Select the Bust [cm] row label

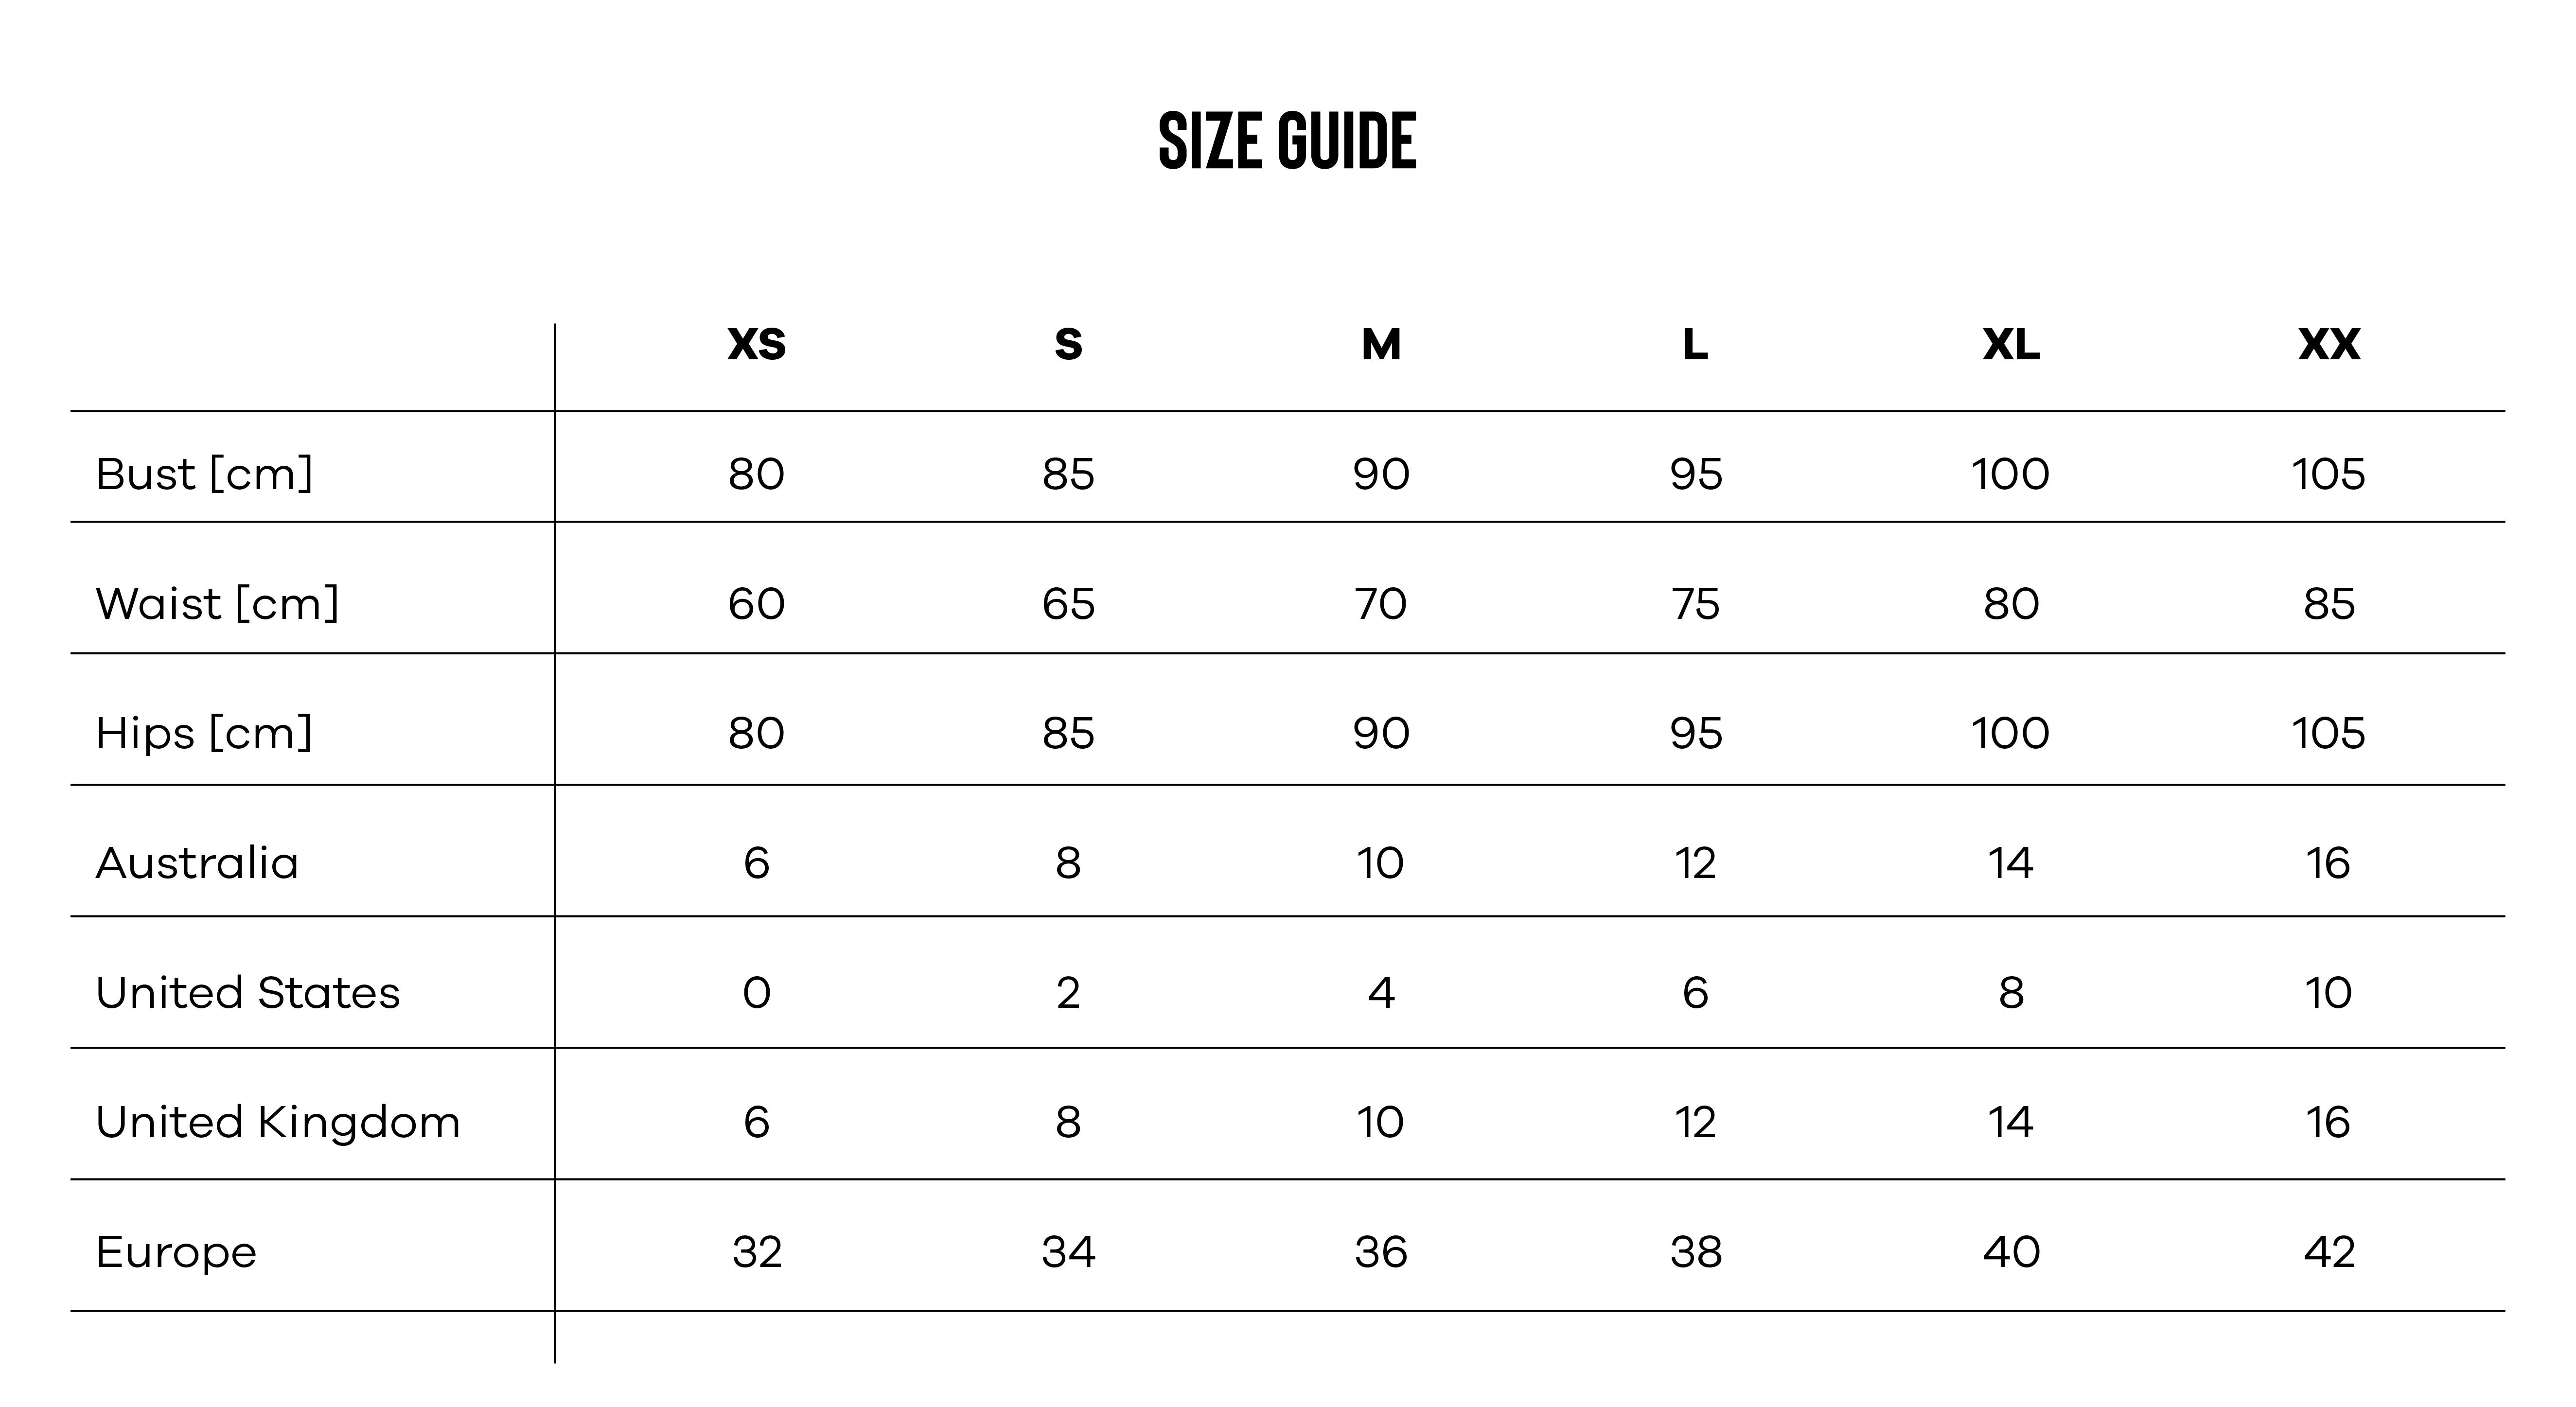205,474
